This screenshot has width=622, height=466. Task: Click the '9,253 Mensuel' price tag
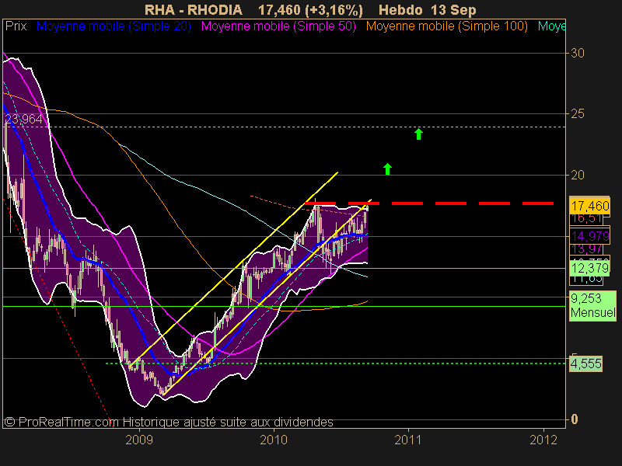(x=592, y=305)
